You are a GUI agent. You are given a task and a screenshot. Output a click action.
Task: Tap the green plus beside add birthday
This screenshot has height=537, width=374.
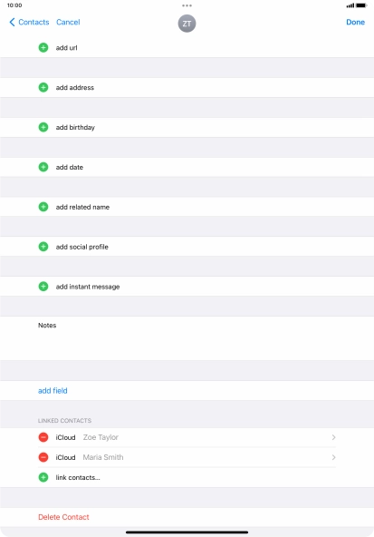(x=43, y=127)
